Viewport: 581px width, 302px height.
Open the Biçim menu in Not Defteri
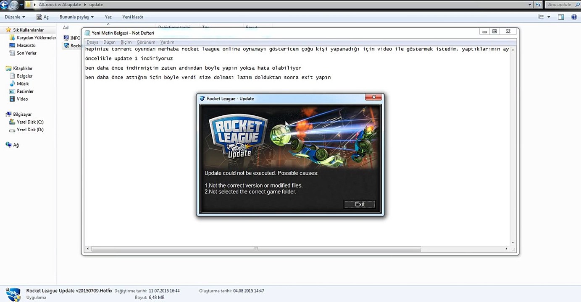tap(126, 42)
